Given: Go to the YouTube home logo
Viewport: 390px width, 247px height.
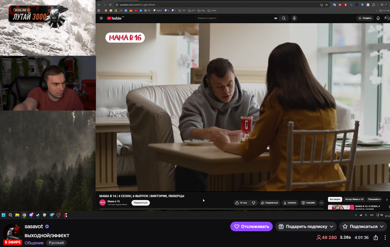Looking at the screenshot, I should tap(114, 18).
